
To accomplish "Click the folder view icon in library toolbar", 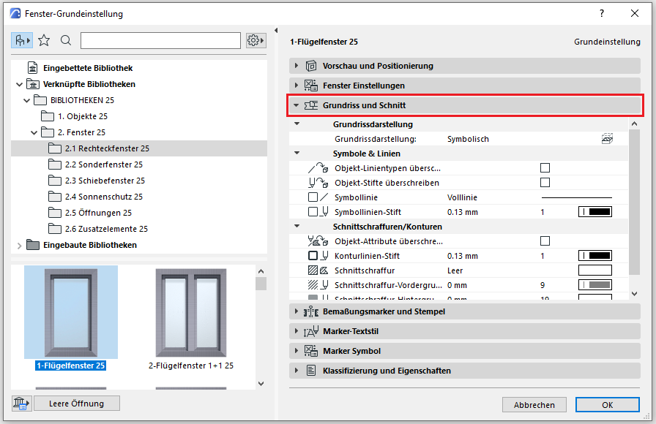I will tap(22, 41).
